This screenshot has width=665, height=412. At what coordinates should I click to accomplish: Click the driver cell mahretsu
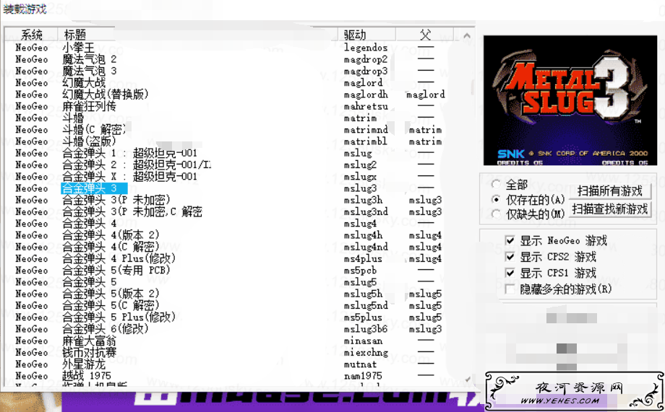pos(366,106)
